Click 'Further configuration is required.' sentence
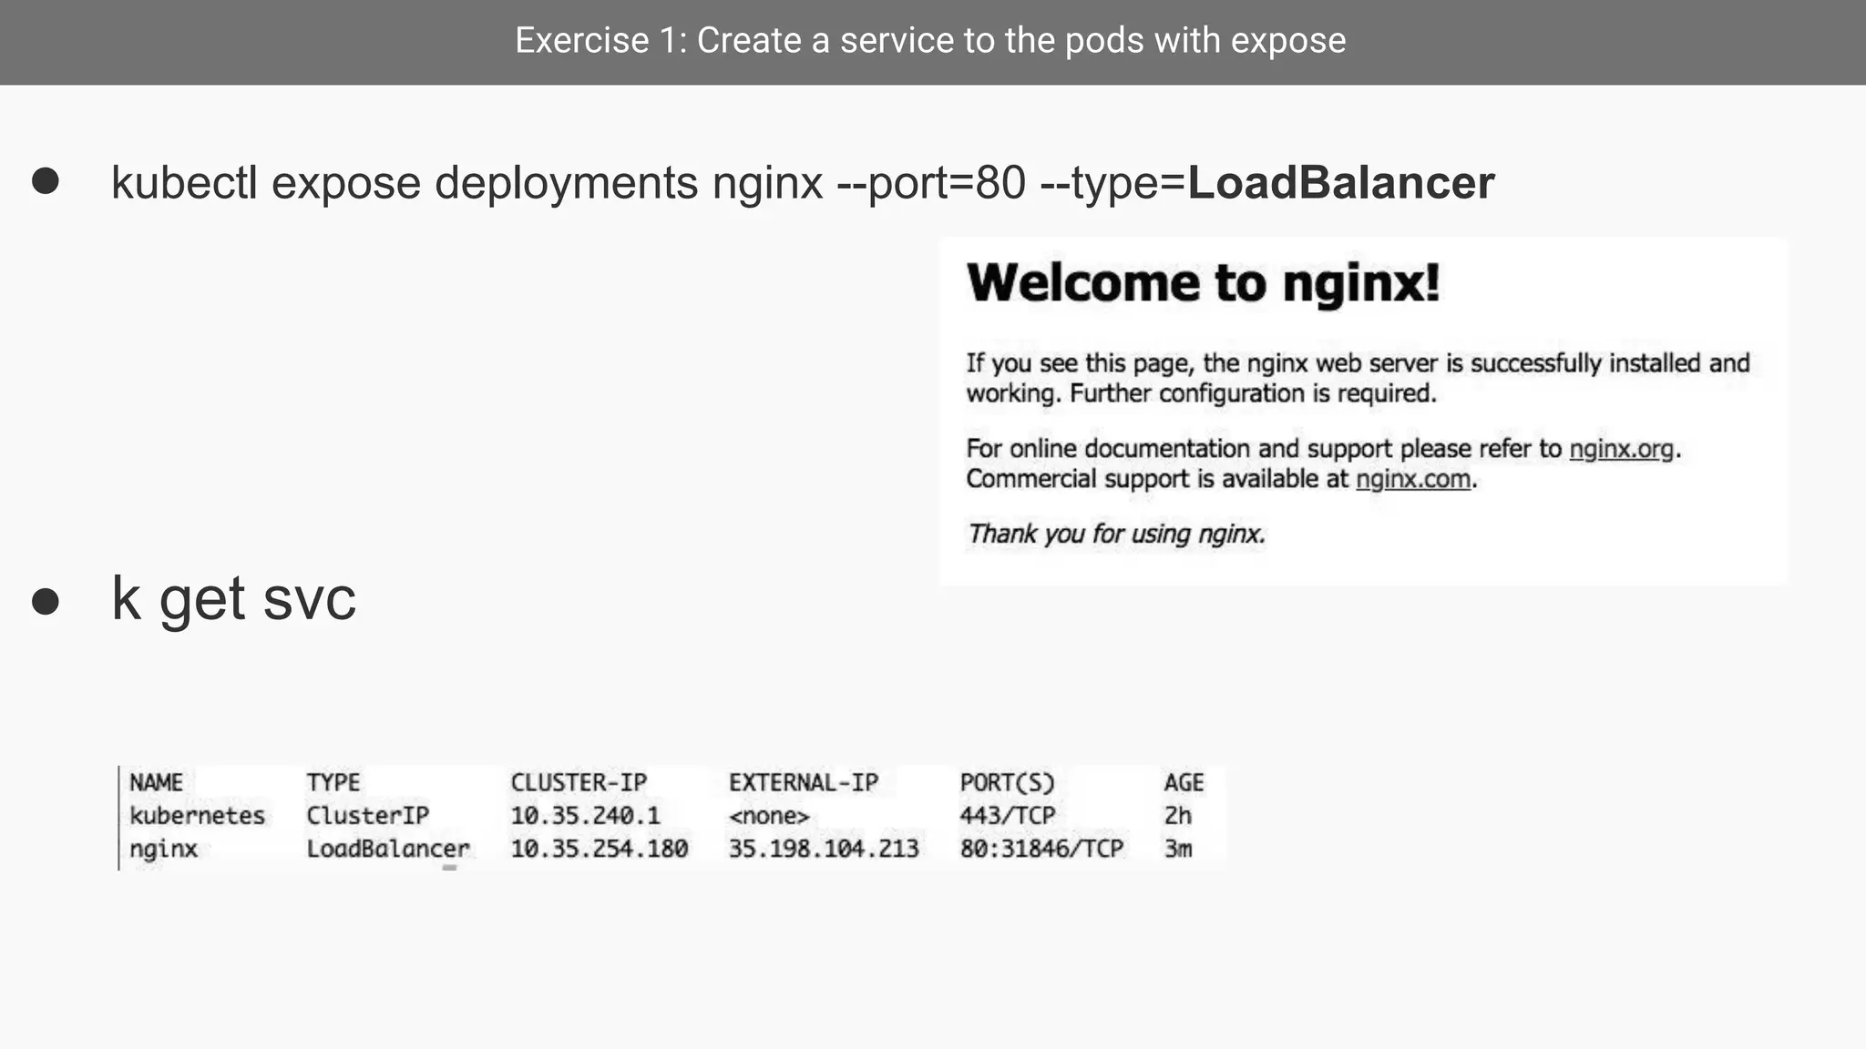This screenshot has height=1049, width=1866. pos(1253,393)
